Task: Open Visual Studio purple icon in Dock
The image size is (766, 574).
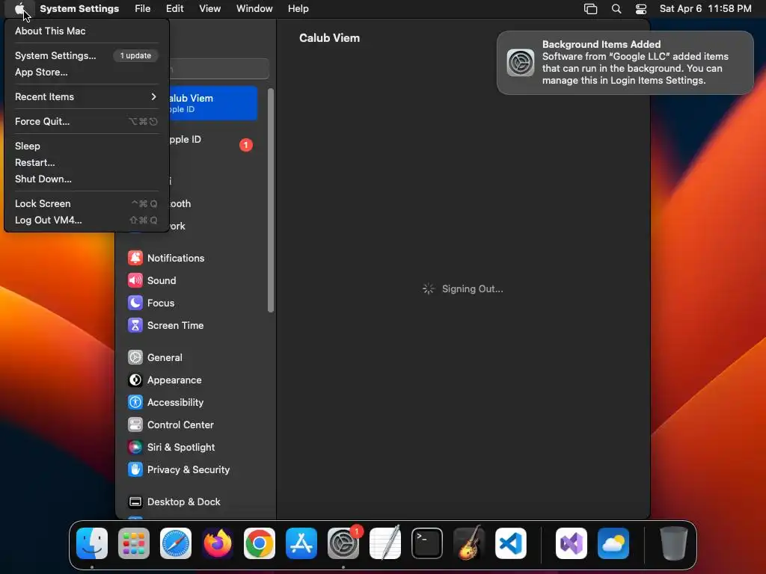Action: 571,543
